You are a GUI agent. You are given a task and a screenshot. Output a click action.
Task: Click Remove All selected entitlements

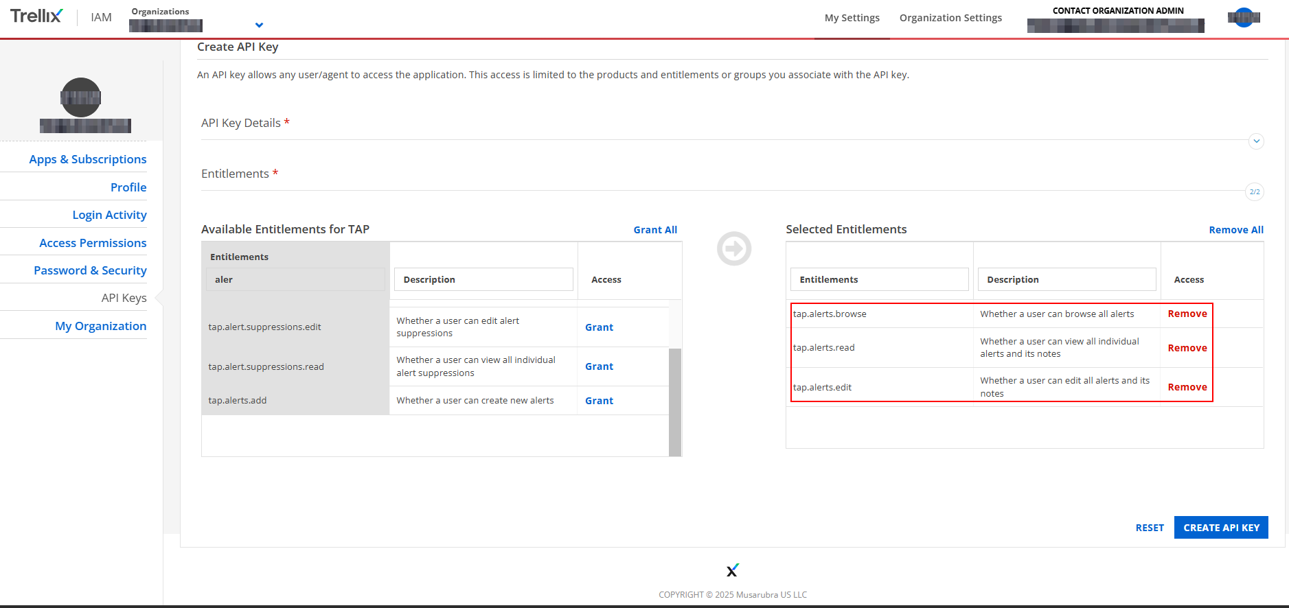tap(1235, 230)
